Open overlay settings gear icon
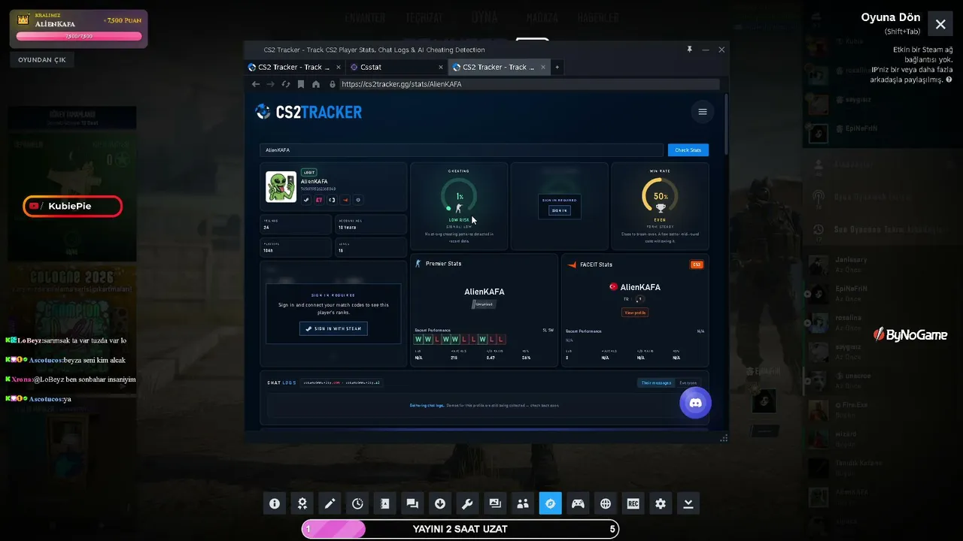Screen dimensions: 963x541 click(x=661, y=503)
